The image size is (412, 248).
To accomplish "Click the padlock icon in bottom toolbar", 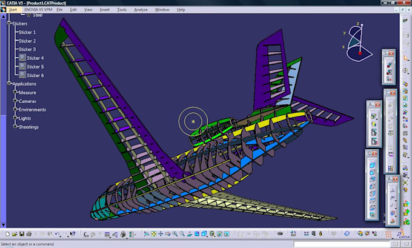I will pyautogui.click(x=123, y=234).
